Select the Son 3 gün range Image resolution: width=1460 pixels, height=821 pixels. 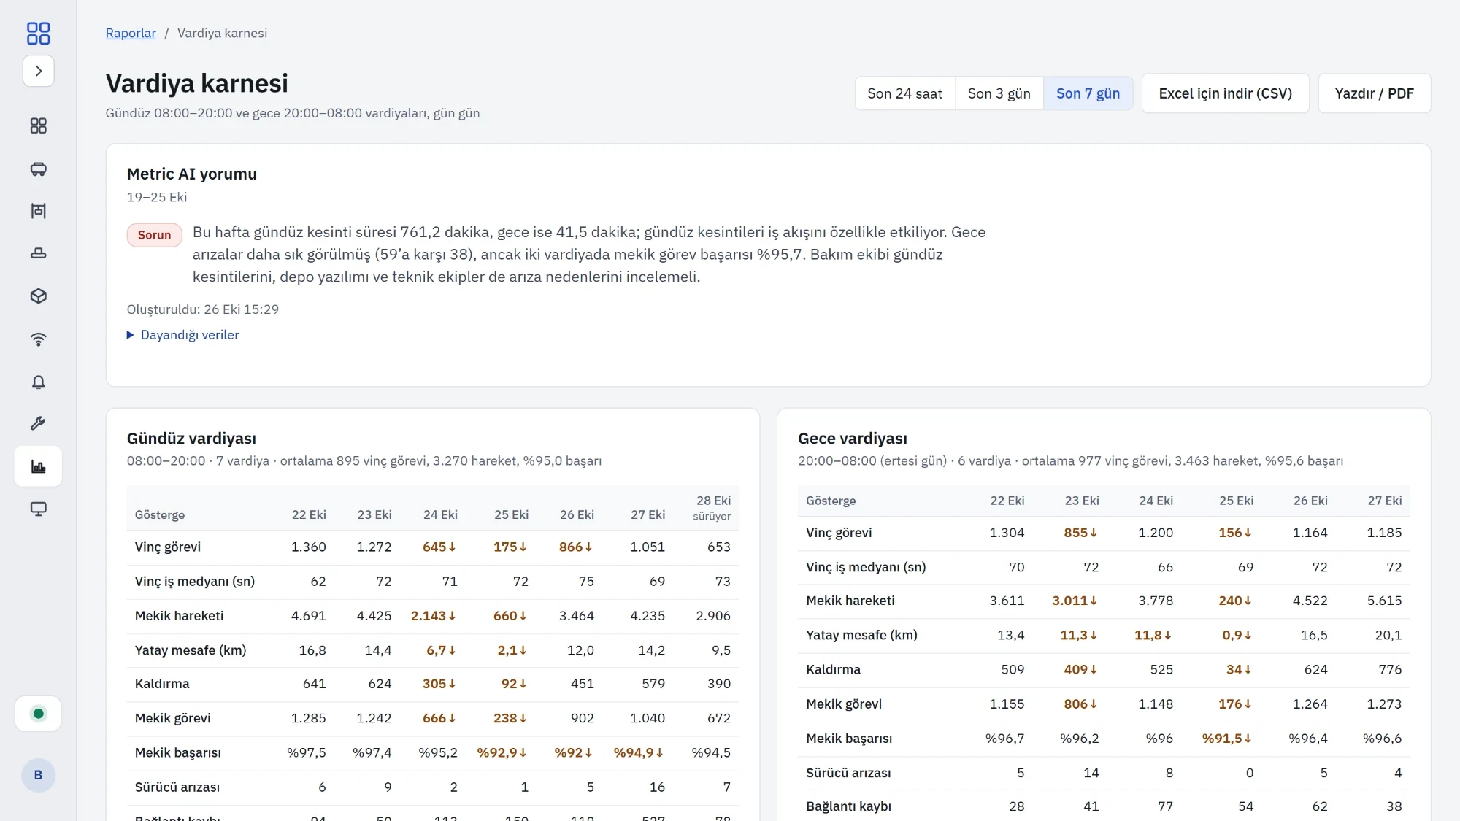click(999, 93)
